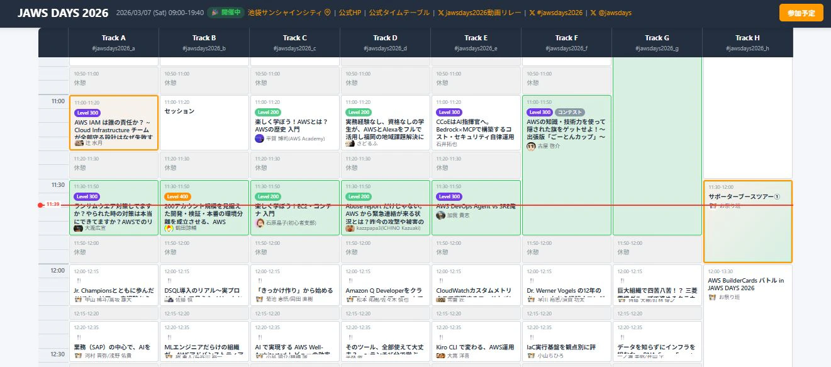Viewport: 831px width, 367px height.
Task: Open the AWS IAM は誰の責任か session card
Action: coord(114,122)
